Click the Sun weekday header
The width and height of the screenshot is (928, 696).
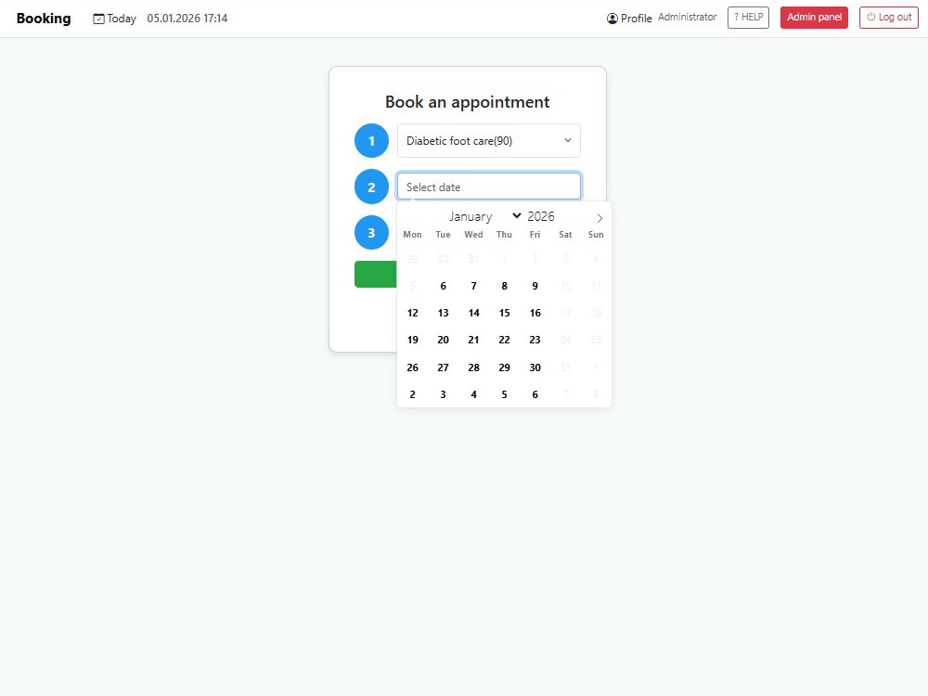pyautogui.click(x=596, y=235)
